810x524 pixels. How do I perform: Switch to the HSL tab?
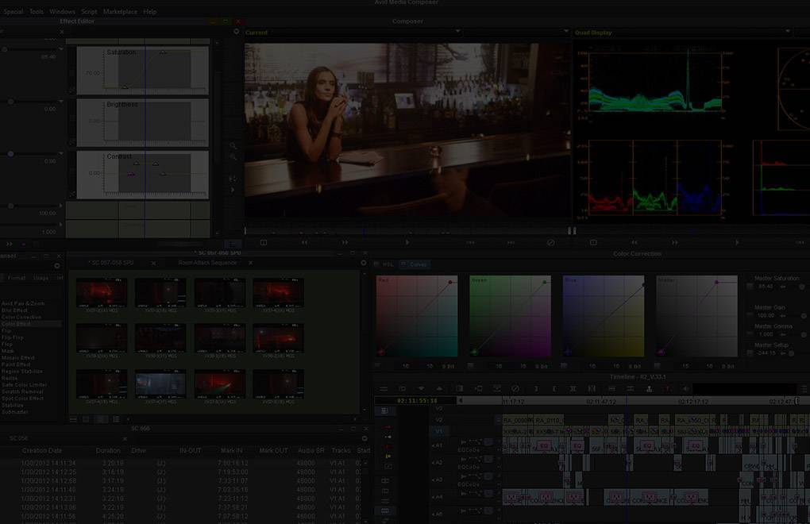pyautogui.click(x=387, y=264)
